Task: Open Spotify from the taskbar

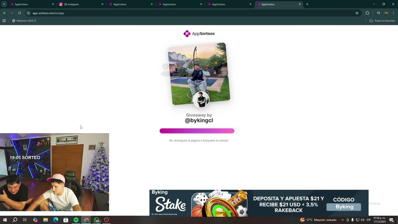Action: coord(76,220)
